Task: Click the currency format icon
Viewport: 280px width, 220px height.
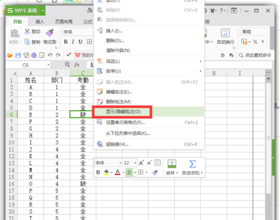Action: pos(244,42)
